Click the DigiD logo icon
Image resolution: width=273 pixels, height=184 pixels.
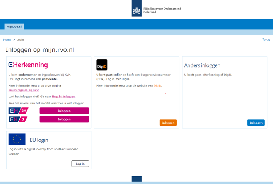point(102,65)
